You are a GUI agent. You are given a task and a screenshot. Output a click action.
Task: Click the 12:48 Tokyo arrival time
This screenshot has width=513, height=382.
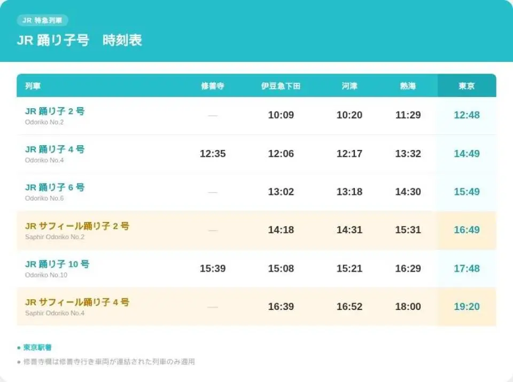467,115
